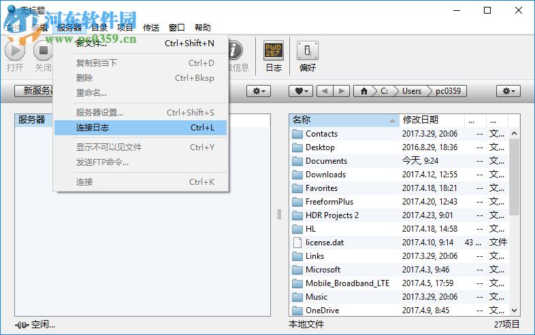Click the Microsoft folder icon

pos(297,270)
